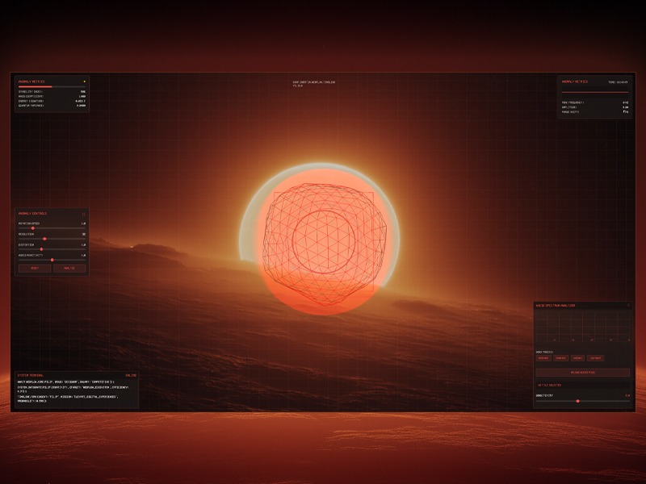Click the Audio Reactivity slider handle
646x484 pixels.
tap(52, 260)
